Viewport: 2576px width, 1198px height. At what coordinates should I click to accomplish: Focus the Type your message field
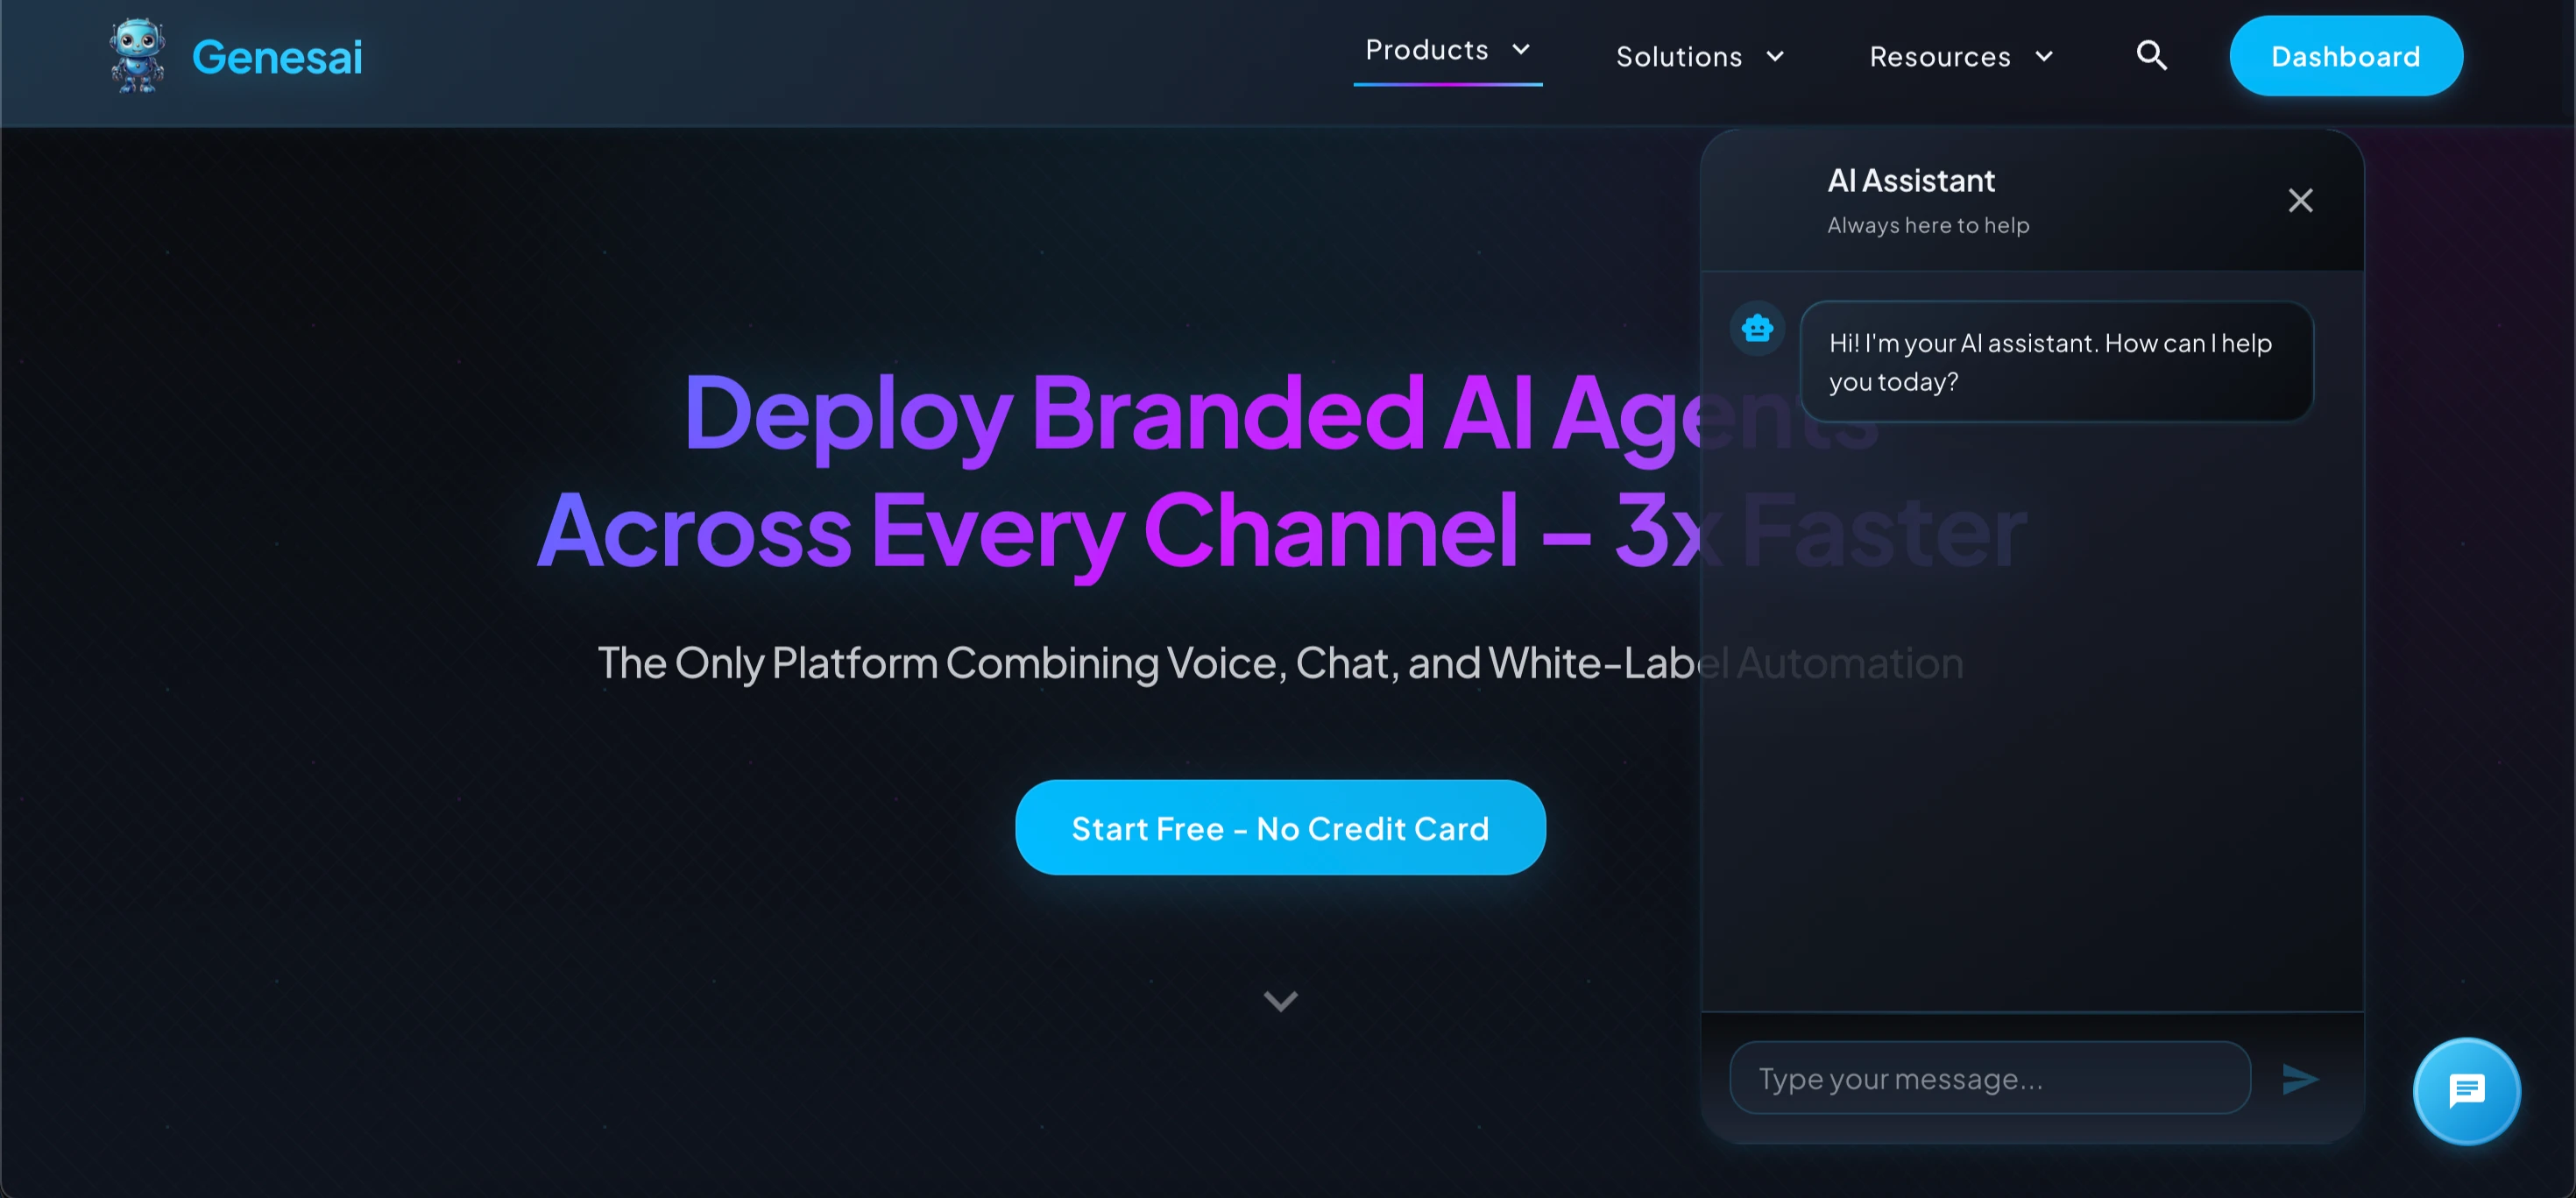coord(1989,1079)
